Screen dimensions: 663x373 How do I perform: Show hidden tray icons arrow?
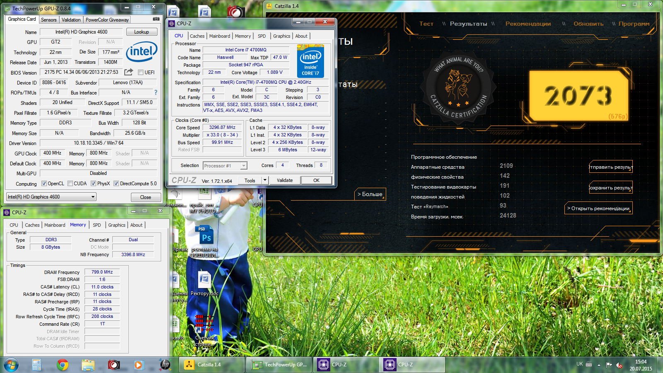(x=599, y=365)
